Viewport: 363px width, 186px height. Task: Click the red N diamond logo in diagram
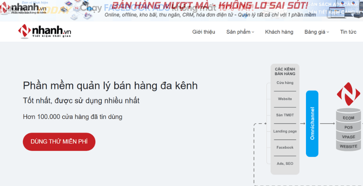point(348,94)
